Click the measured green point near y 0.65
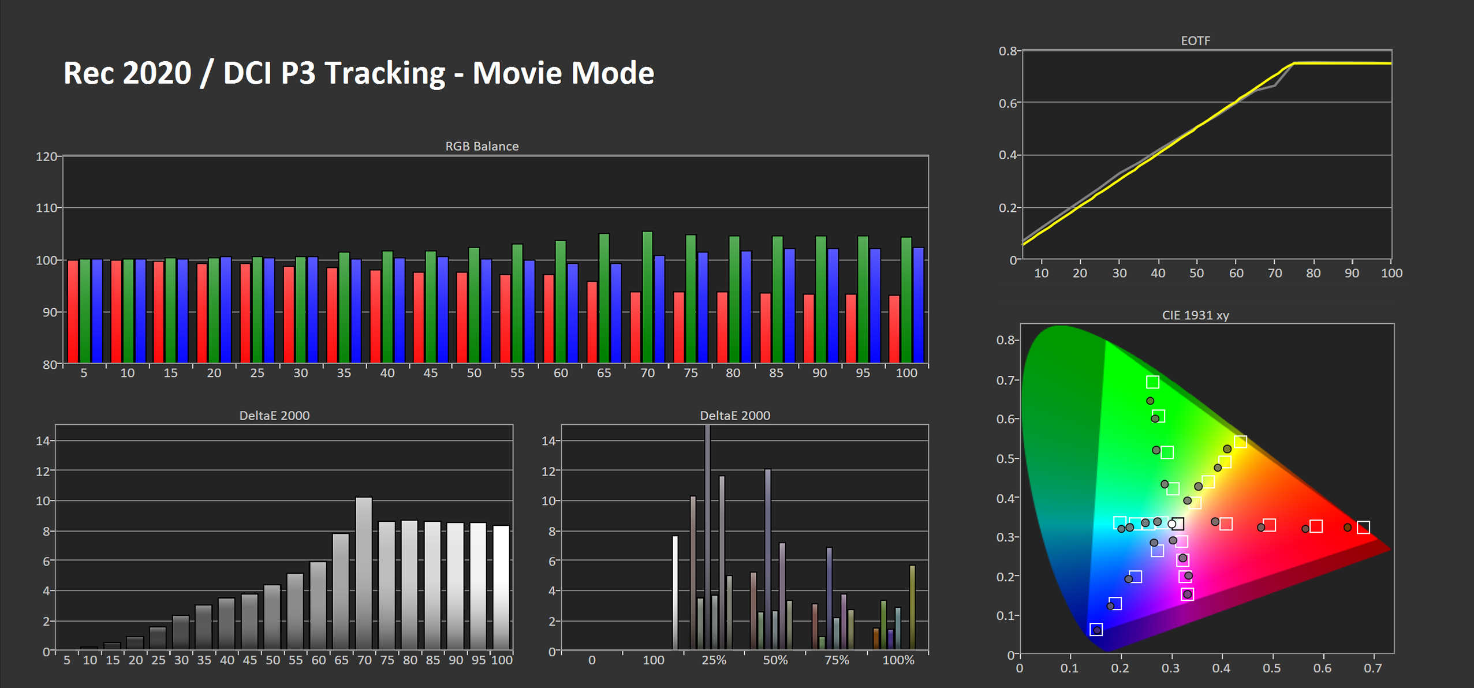The width and height of the screenshot is (1474, 688). point(1150,401)
